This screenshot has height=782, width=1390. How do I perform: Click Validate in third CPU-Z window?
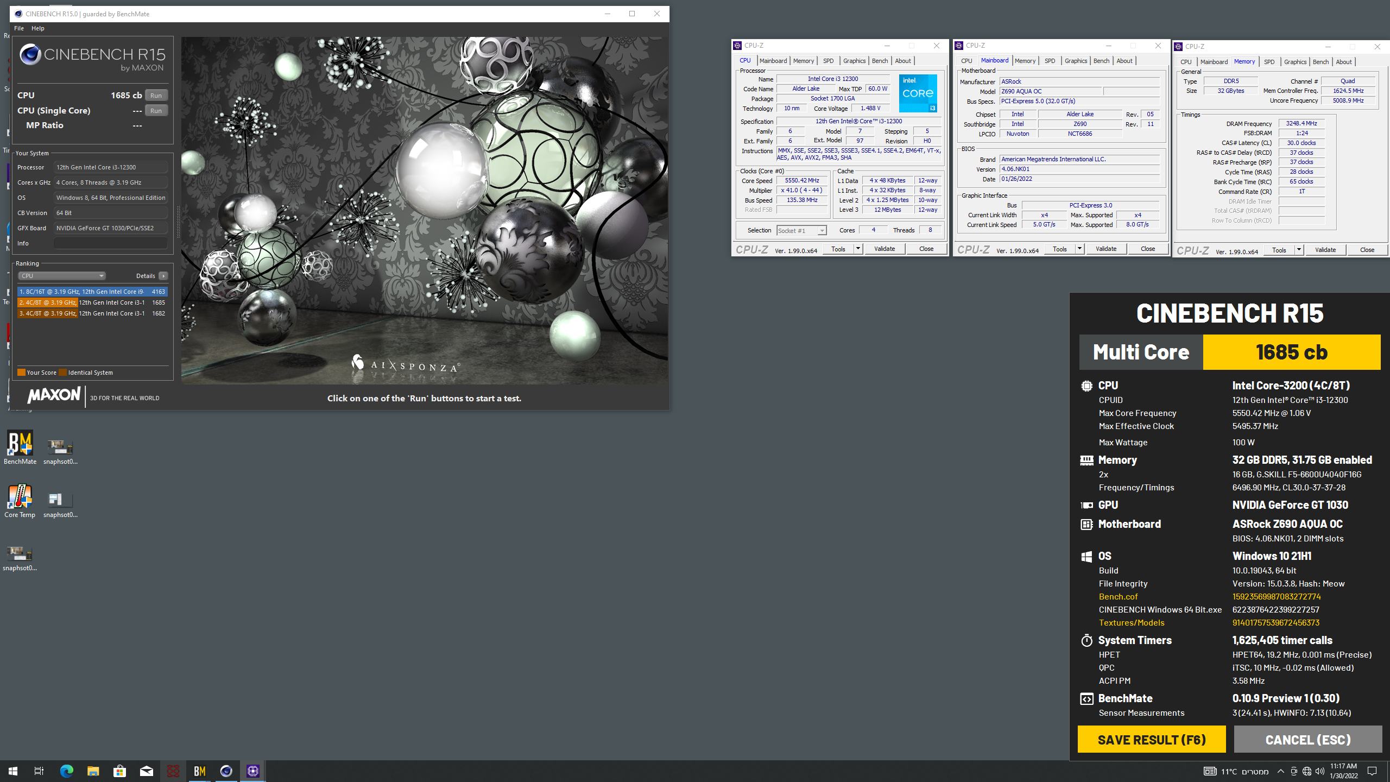[1325, 250]
